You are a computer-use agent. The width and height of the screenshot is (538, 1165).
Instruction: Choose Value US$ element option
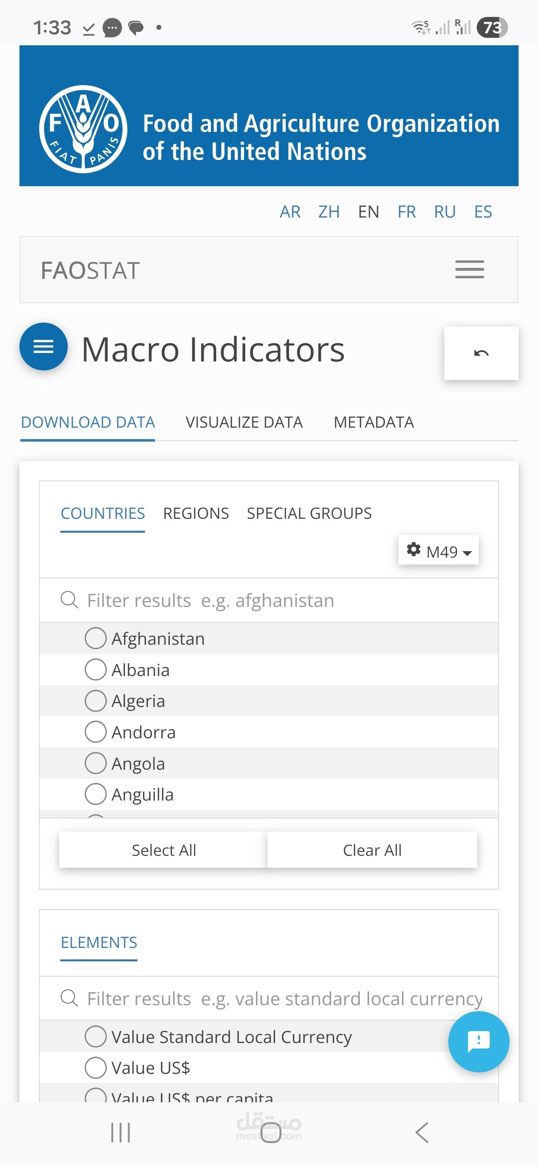click(x=96, y=1067)
